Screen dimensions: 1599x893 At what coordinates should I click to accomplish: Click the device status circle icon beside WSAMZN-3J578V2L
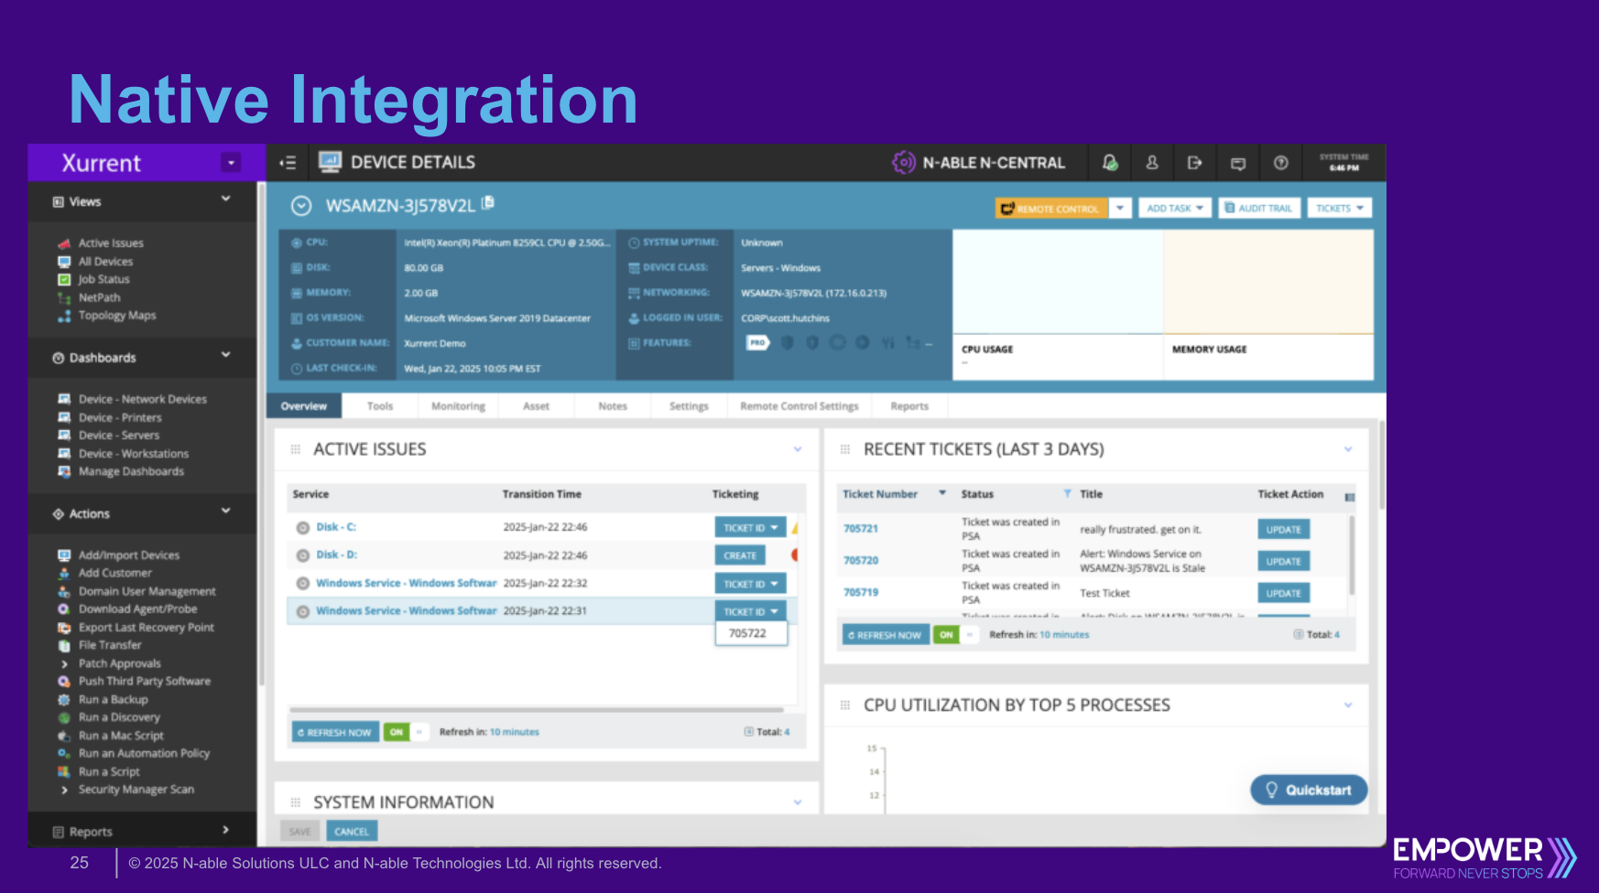pyautogui.click(x=301, y=206)
